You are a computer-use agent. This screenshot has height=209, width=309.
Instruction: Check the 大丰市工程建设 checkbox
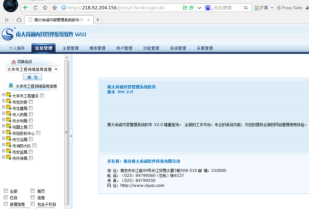point(42,96)
